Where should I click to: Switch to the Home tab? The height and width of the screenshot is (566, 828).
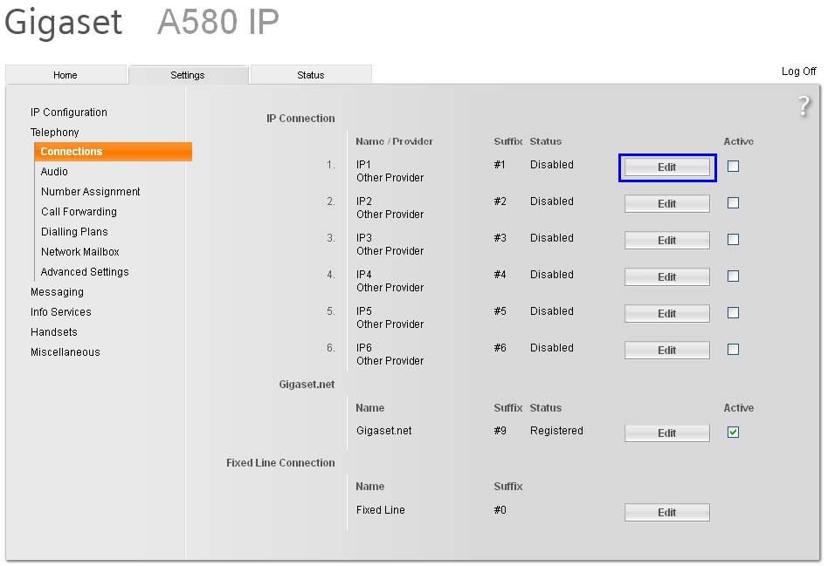click(66, 75)
